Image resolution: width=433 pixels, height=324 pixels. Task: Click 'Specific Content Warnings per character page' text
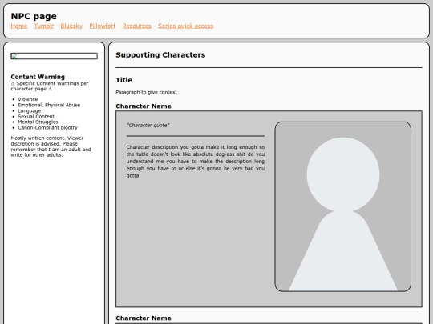click(x=50, y=86)
